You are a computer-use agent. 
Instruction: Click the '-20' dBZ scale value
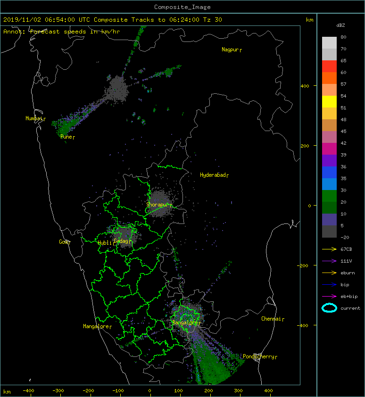[345, 237]
